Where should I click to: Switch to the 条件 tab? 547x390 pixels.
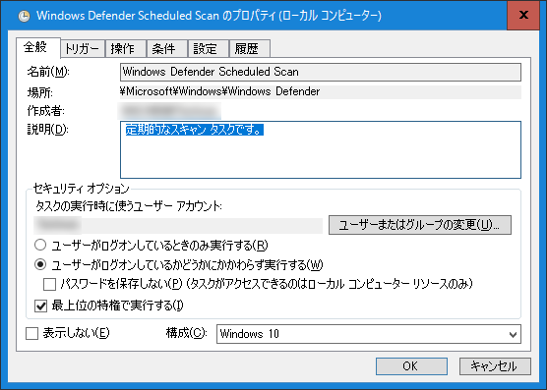pos(167,48)
